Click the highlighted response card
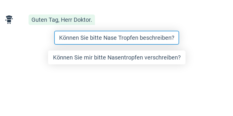The image size is (233, 116). click(116, 38)
